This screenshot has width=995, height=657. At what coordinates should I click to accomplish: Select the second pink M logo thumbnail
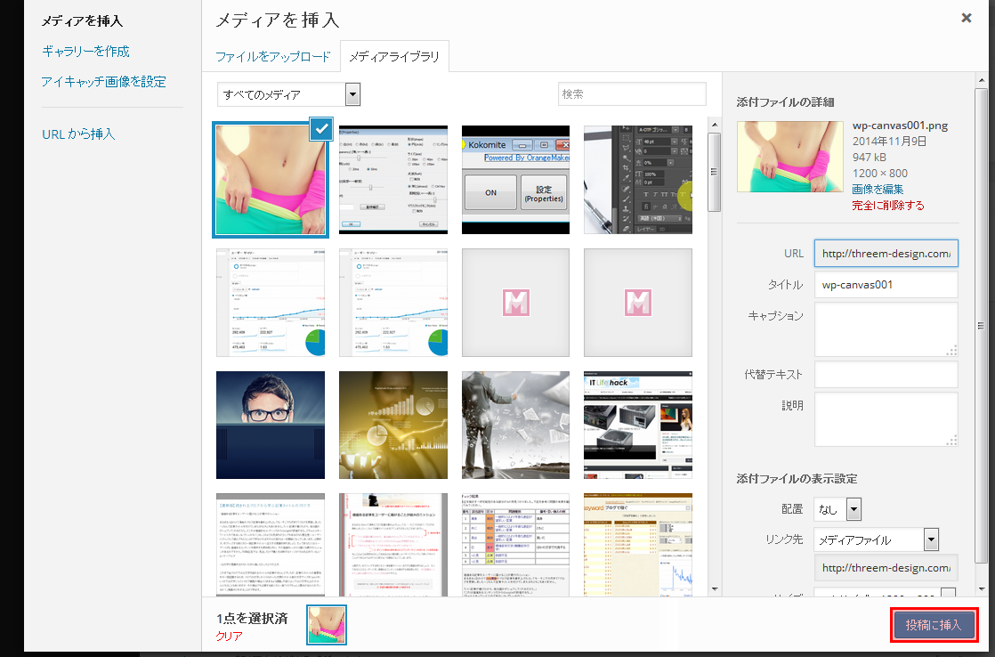(x=638, y=303)
